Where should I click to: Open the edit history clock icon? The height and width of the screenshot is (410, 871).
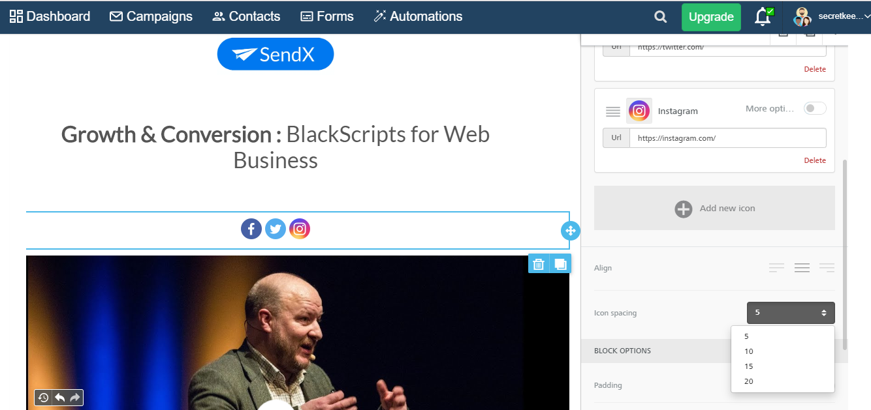43,398
